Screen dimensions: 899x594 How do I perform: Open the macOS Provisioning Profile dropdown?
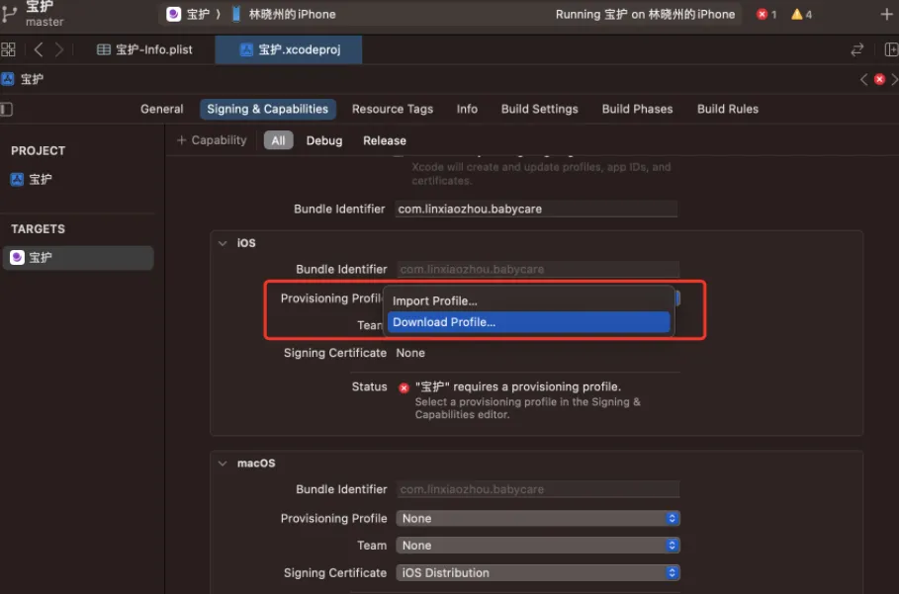tap(538, 518)
